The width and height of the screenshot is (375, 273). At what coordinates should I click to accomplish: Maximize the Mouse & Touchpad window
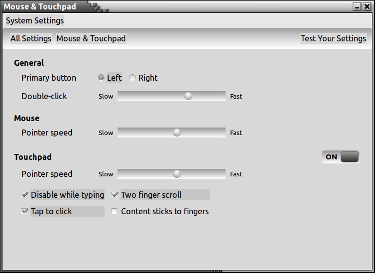pos(357,7)
